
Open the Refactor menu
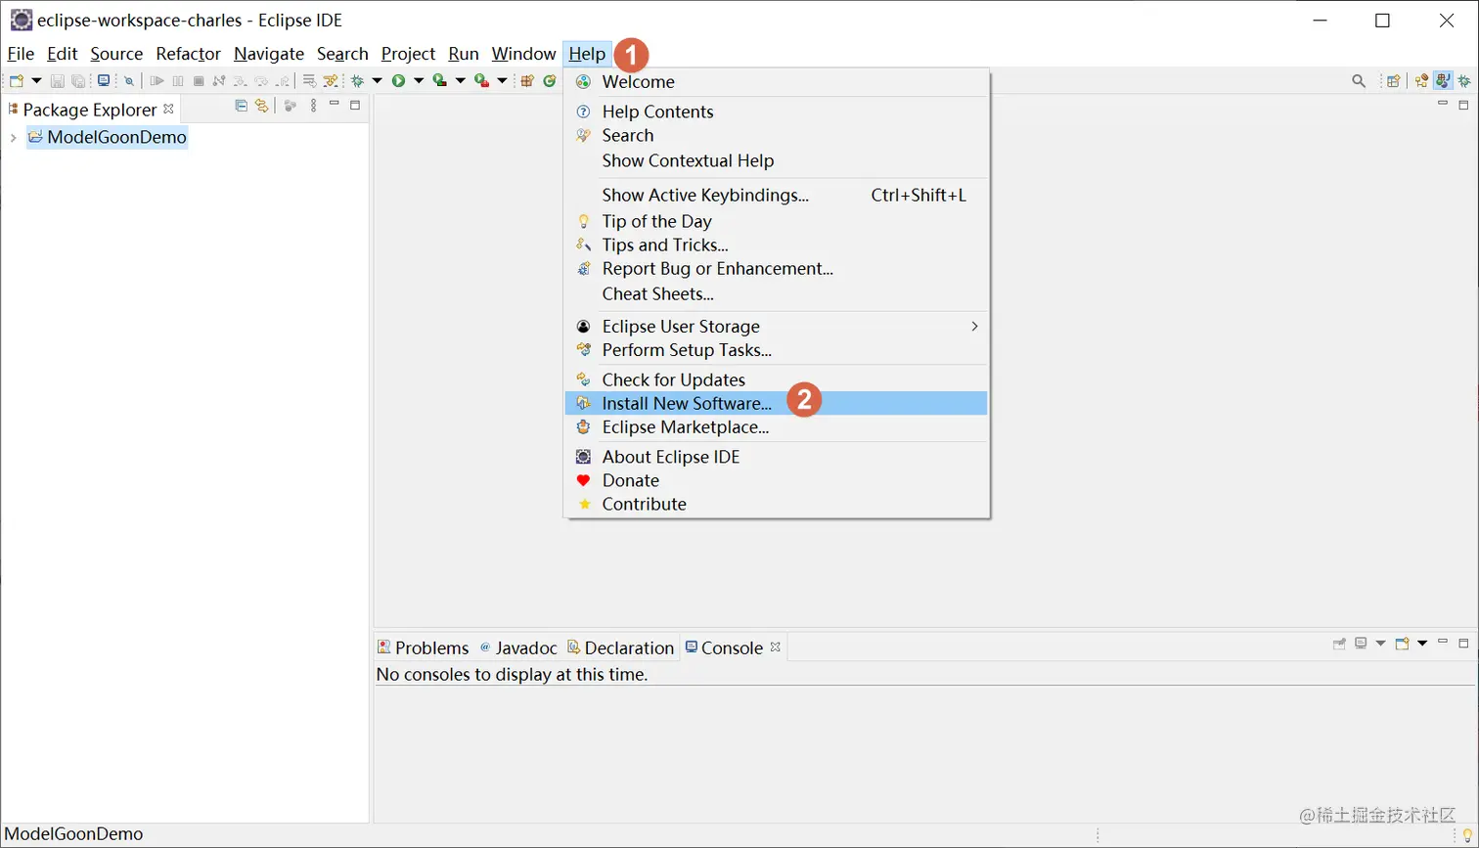tap(188, 54)
